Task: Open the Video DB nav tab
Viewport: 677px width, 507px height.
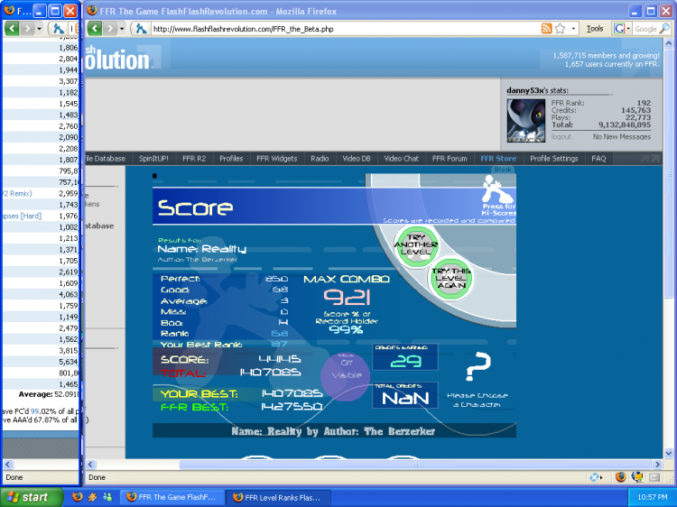Action: pos(357,159)
